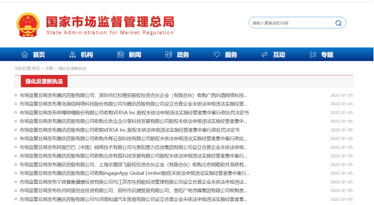Open article about 上海华晟领飞 and 北京明略软件
Image resolution: width=374 pixels, height=205 pixels.
tap(133, 165)
